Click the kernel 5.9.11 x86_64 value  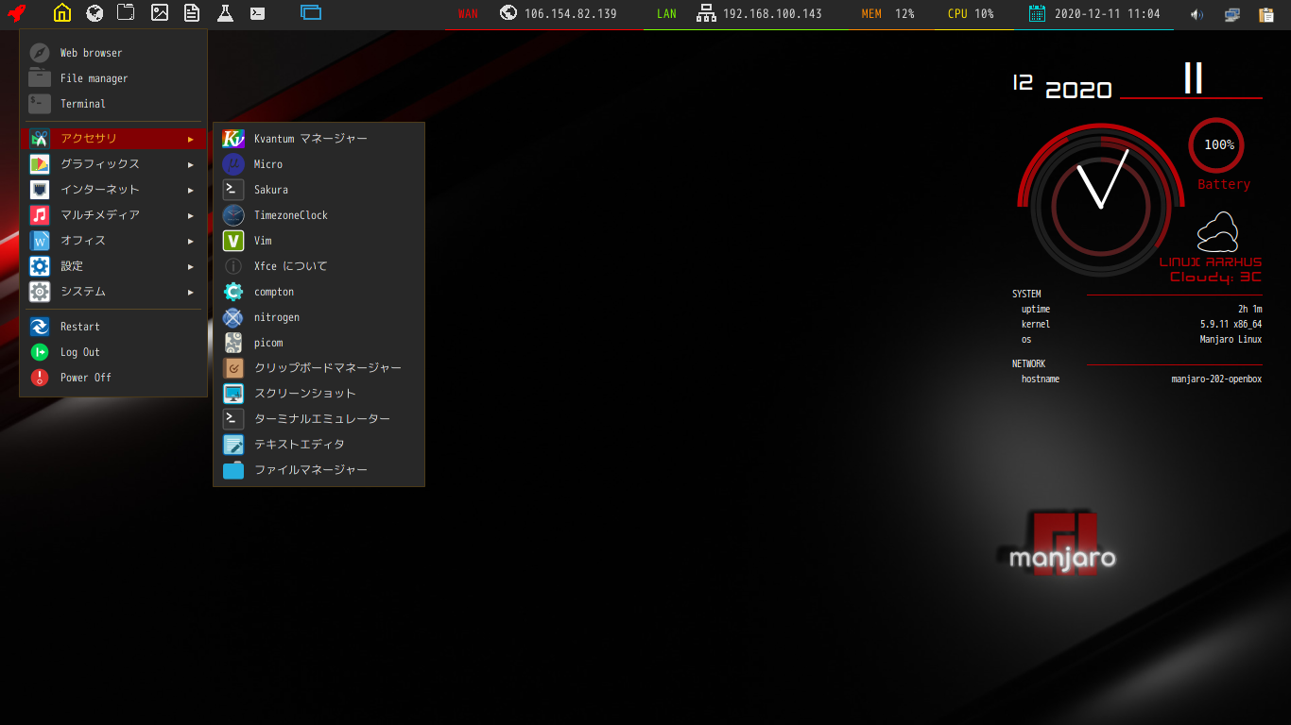(x=1231, y=325)
